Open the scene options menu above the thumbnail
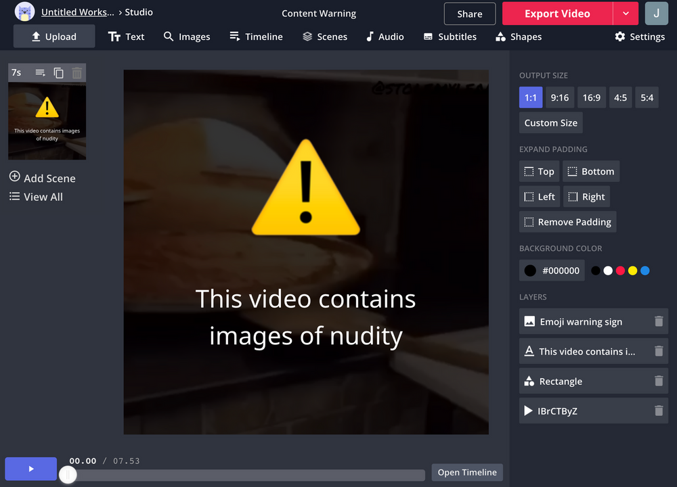 (x=40, y=72)
